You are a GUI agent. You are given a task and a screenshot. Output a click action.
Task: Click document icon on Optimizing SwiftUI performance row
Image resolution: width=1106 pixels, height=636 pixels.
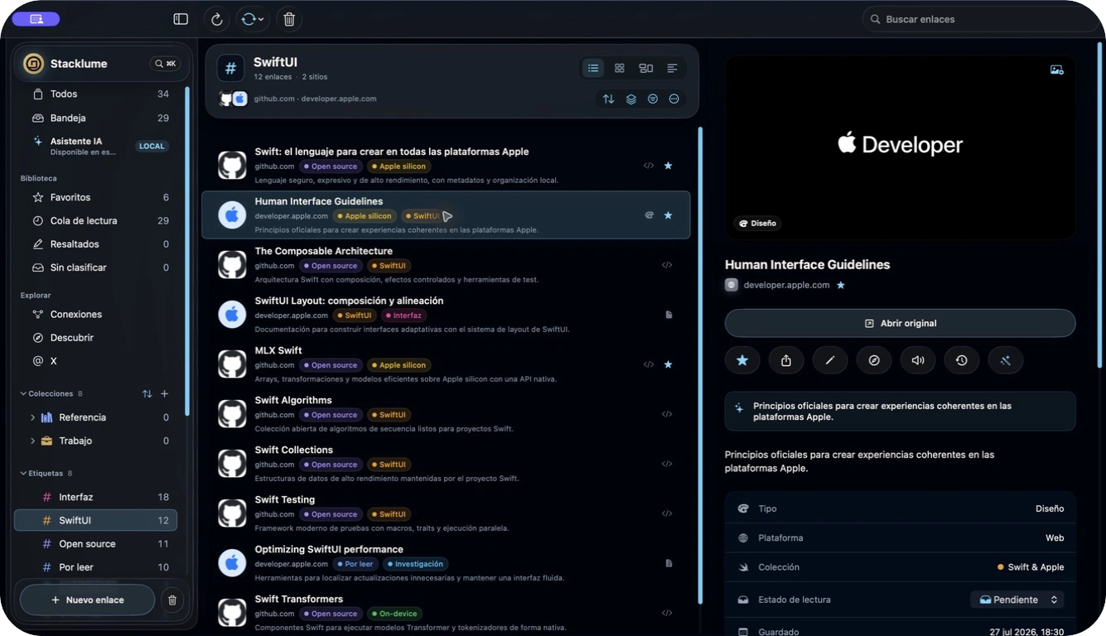click(669, 563)
